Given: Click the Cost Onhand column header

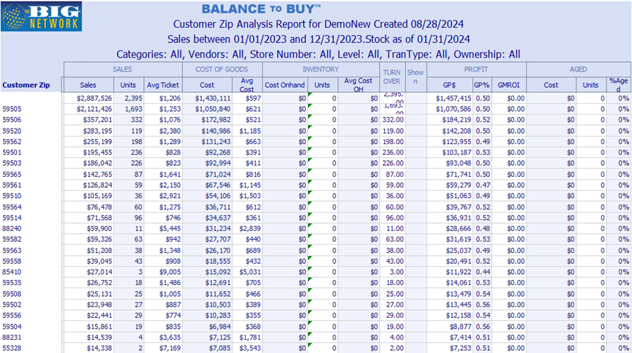Looking at the screenshot, I should click(285, 85).
